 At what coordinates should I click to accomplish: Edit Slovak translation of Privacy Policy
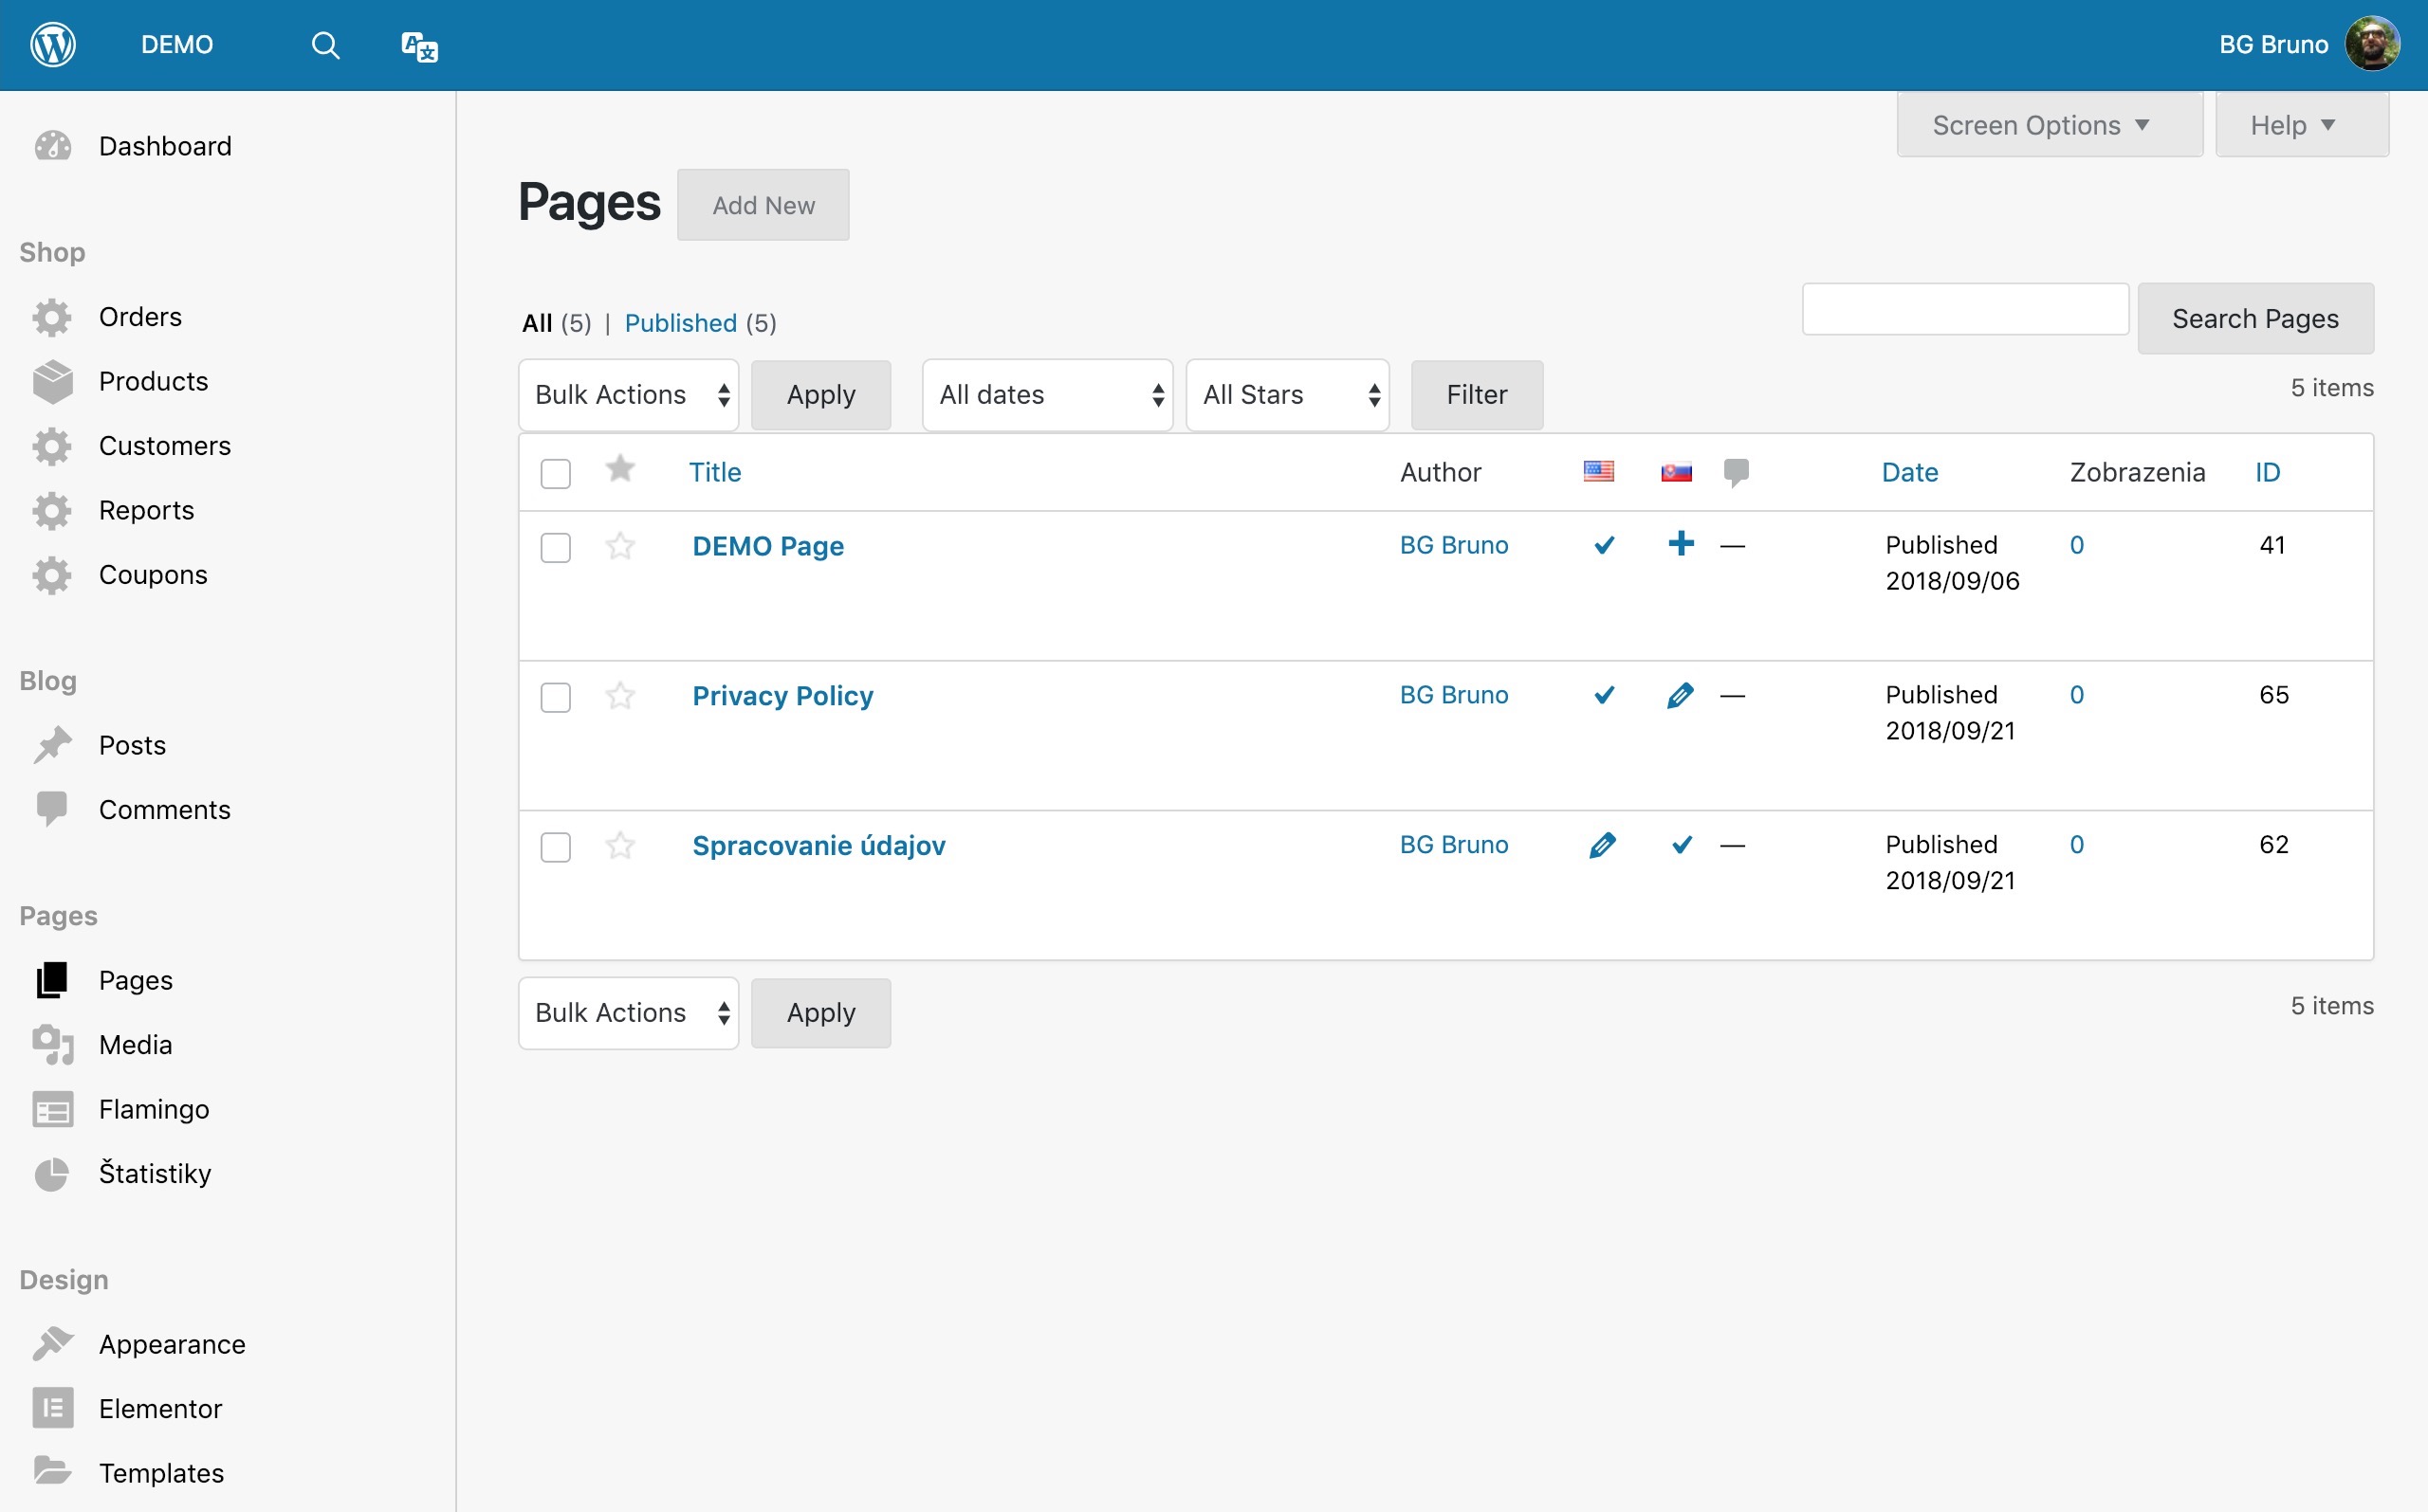[1681, 695]
